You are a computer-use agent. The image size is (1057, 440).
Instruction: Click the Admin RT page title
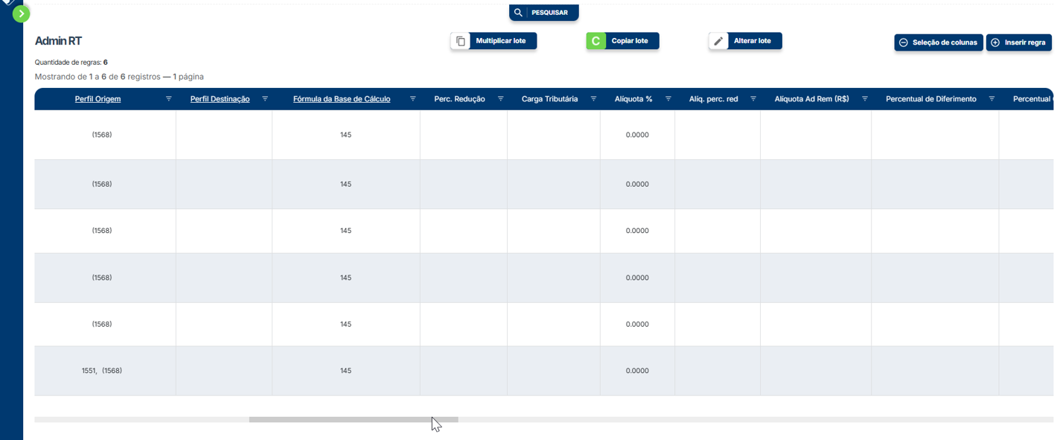pyautogui.click(x=58, y=41)
